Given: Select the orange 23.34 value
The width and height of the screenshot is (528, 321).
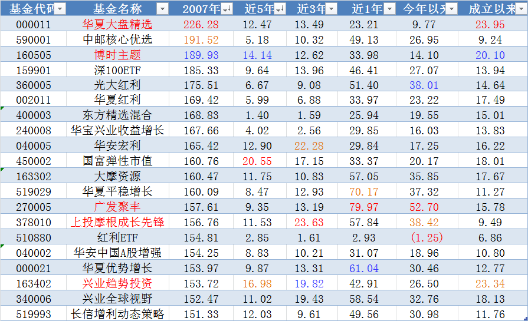Looking at the screenshot, I should [x=490, y=284].
